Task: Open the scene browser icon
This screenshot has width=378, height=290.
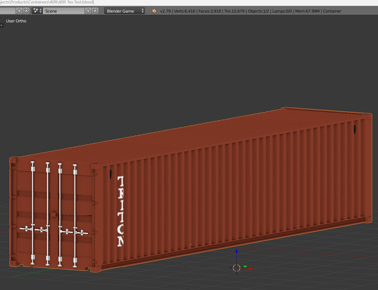Action: click(x=37, y=11)
